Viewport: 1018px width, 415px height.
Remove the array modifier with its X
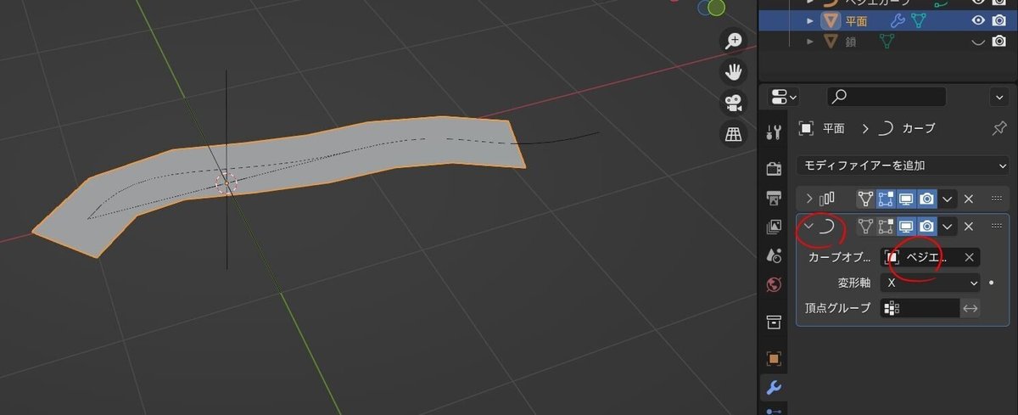click(969, 199)
